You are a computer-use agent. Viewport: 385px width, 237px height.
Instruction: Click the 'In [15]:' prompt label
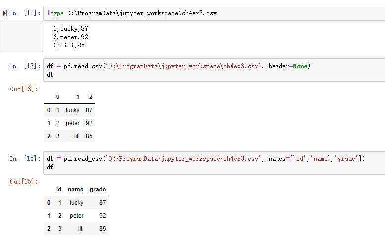[25, 159]
